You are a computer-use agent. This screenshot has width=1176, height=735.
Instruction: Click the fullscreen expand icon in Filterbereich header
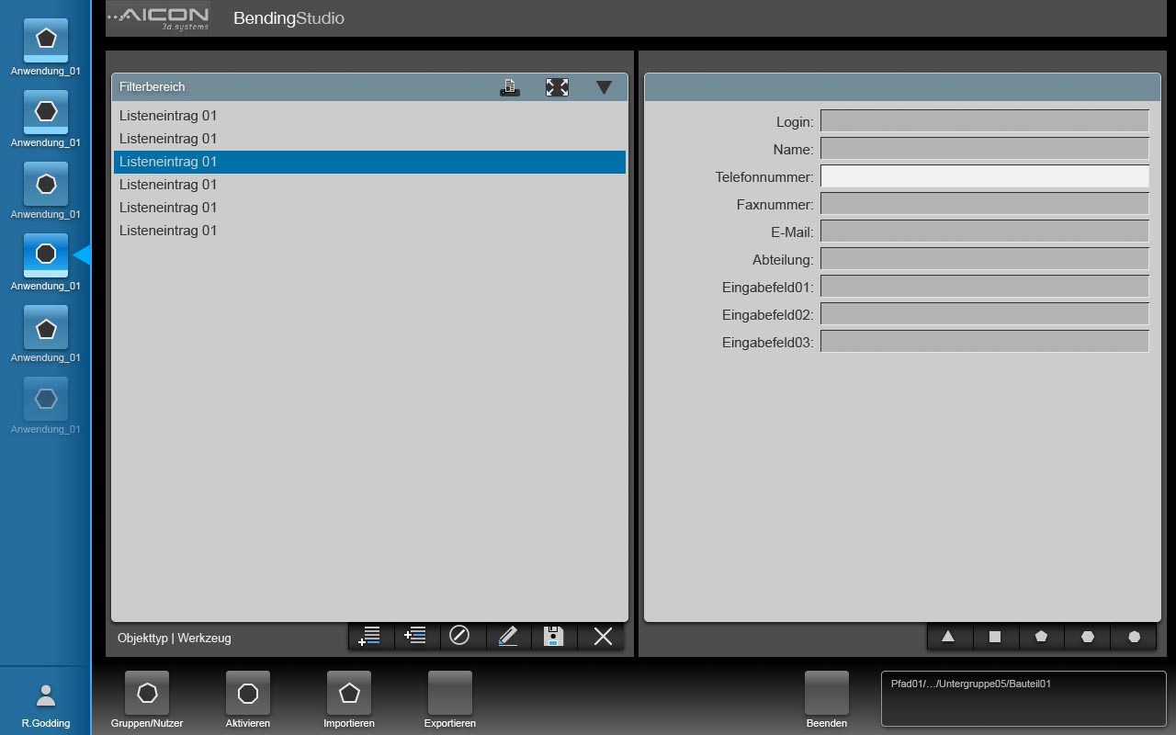[557, 87]
